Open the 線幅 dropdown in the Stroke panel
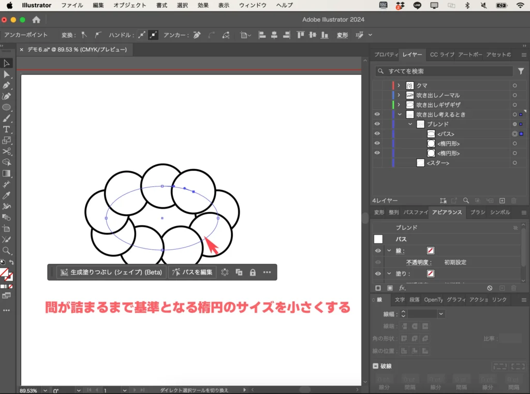The height and width of the screenshot is (394, 530). point(441,313)
